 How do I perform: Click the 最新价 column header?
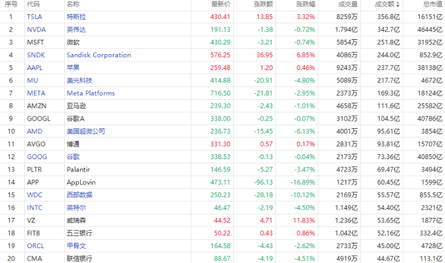pos(221,4)
